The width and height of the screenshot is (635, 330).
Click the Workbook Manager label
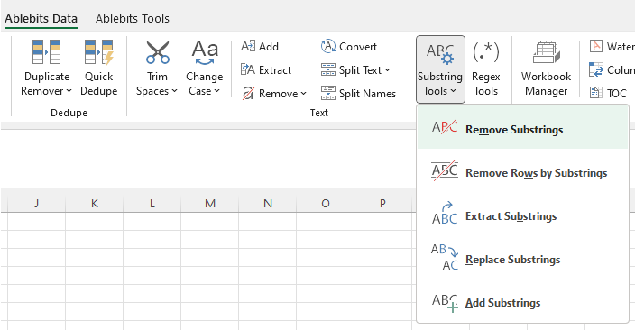pyautogui.click(x=546, y=84)
